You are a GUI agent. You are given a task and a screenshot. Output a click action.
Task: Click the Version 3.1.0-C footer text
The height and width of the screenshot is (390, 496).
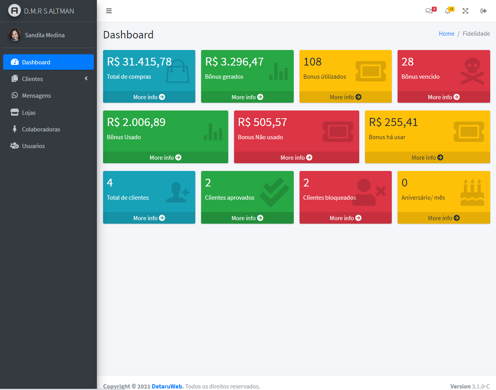[x=470, y=386]
